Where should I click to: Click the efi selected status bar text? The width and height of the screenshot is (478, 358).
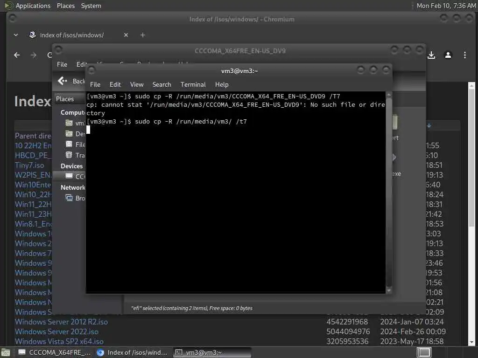[x=192, y=308]
